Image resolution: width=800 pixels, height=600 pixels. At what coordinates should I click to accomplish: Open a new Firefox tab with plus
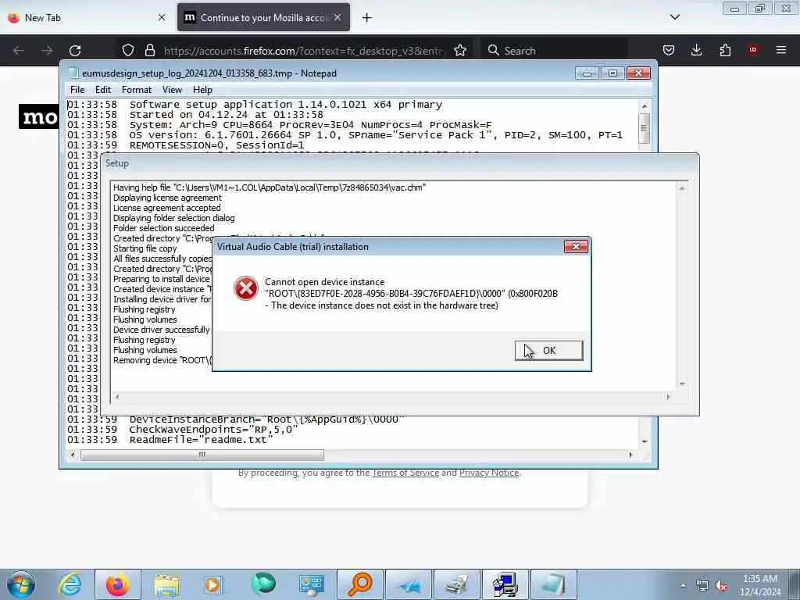pyautogui.click(x=367, y=18)
